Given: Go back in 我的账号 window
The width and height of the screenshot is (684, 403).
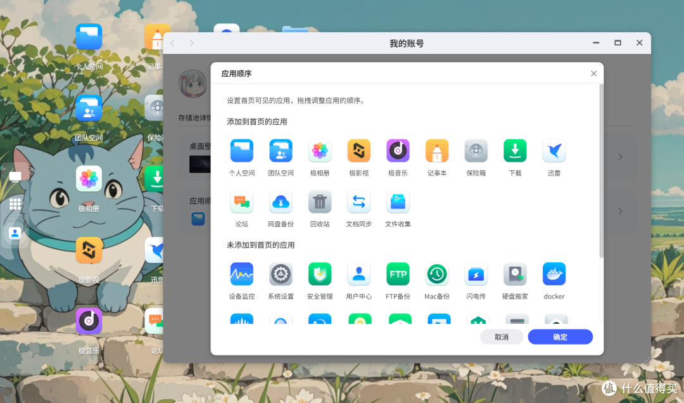Looking at the screenshot, I should pos(172,43).
